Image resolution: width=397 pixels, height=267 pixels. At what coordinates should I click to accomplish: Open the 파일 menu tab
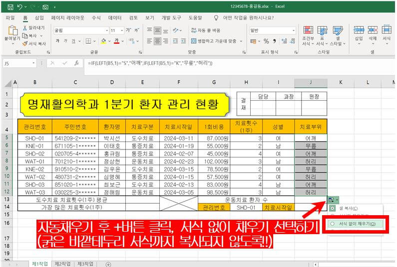(10, 17)
